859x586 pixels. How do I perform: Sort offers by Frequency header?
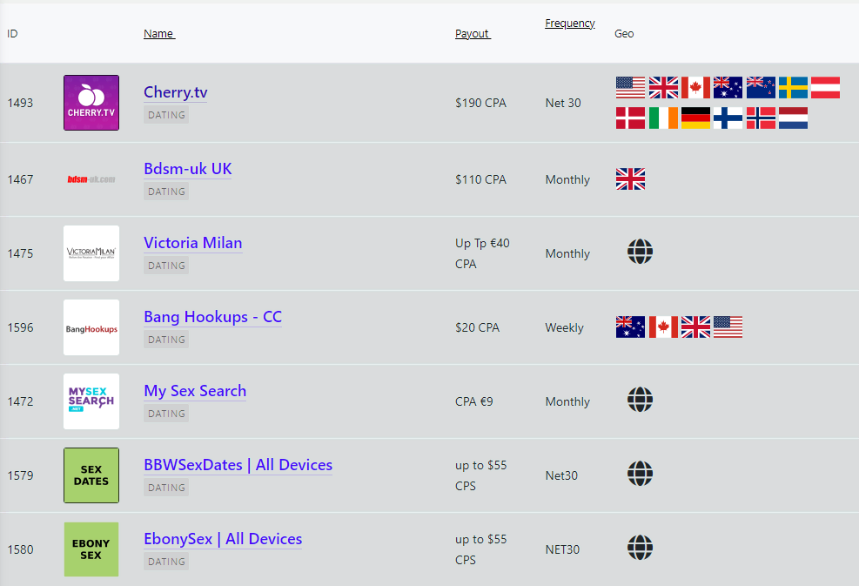point(570,24)
